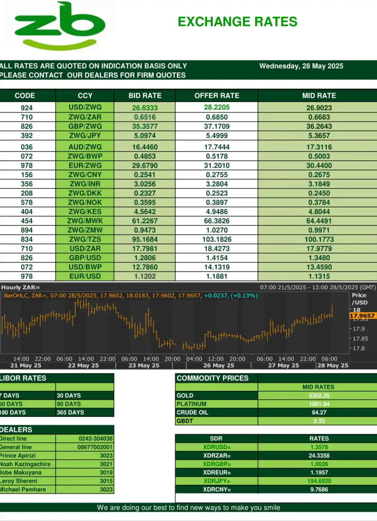Click the 30 DAYS LIBOR cell
The height and width of the screenshot is (521, 377).
click(x=85, y=395)
